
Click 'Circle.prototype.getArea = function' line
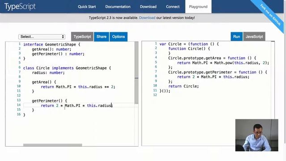[x=212, y=58]
